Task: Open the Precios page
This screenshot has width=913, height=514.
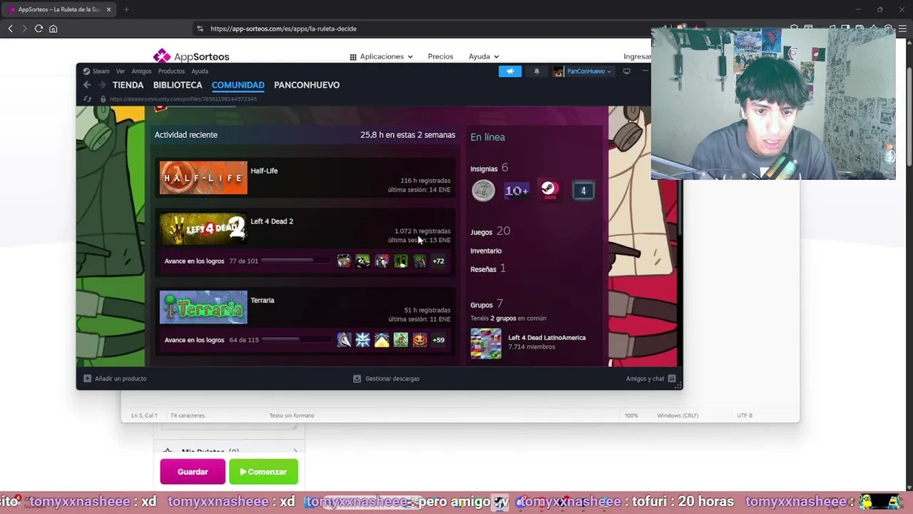Action: pyautogui.click(x=440, y=56)
